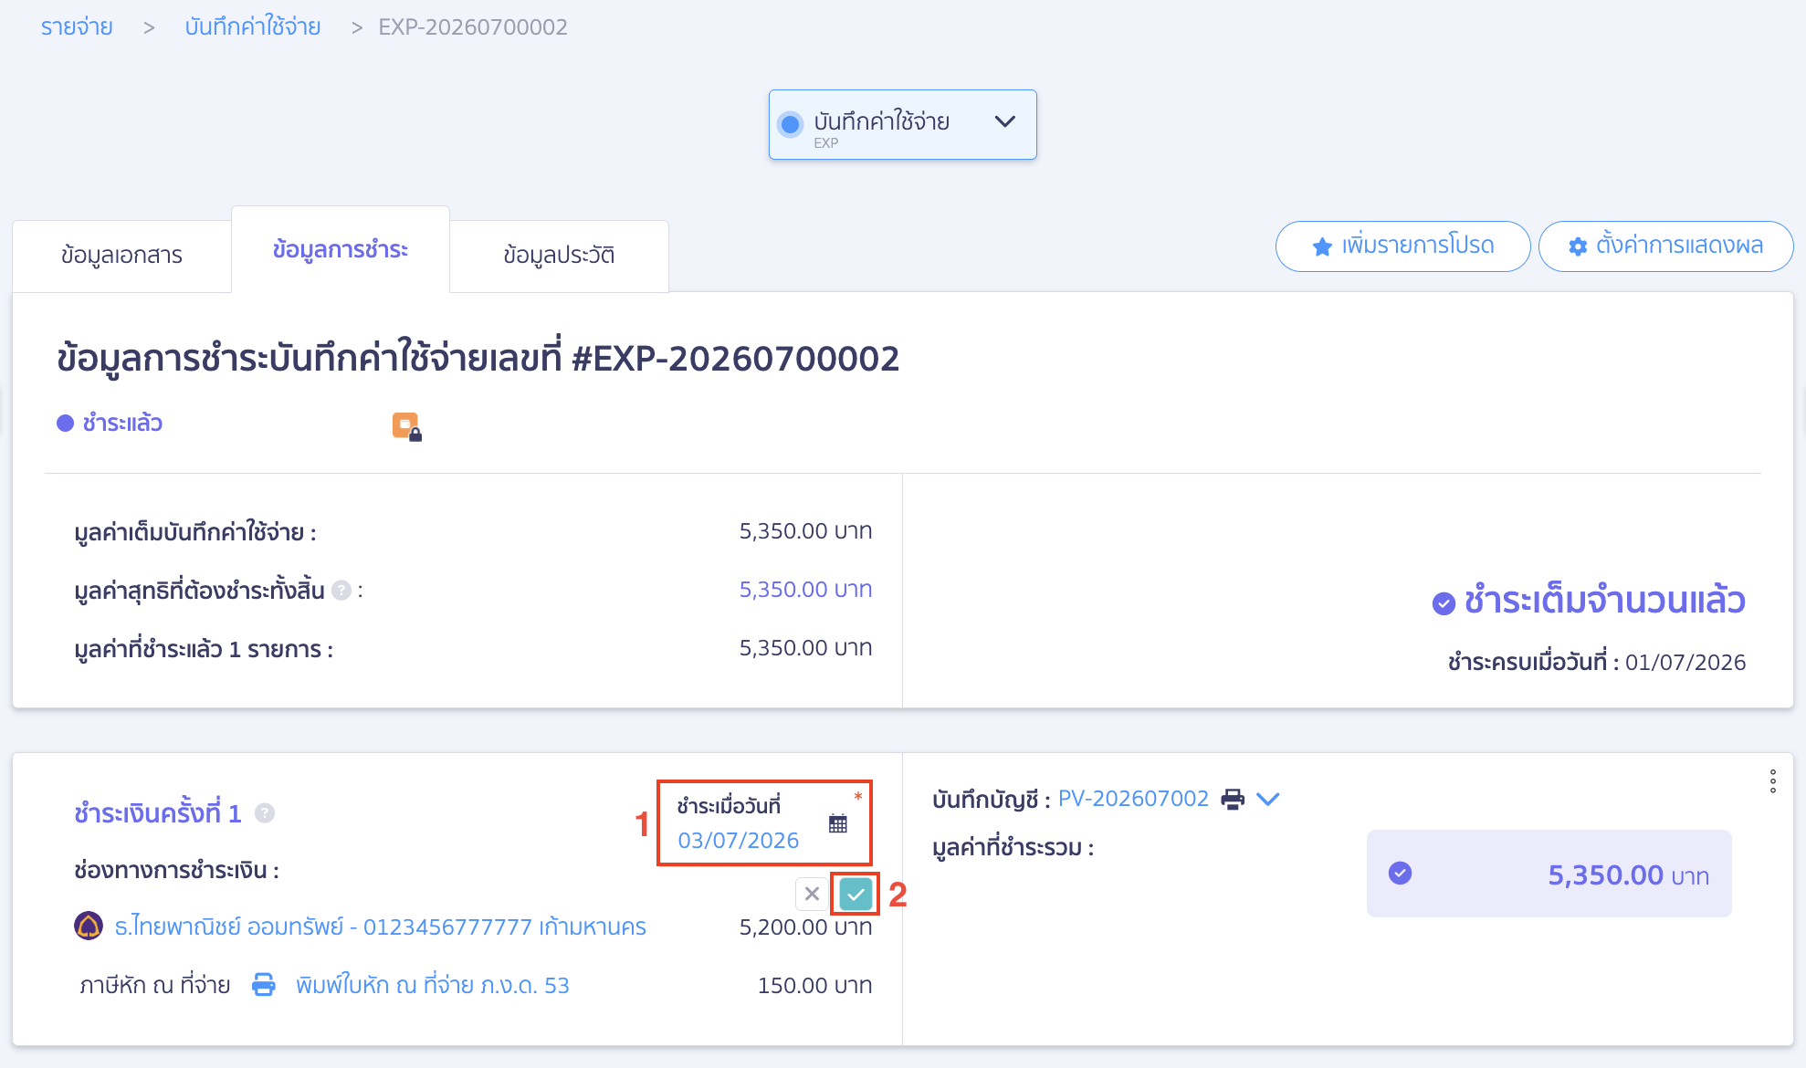The height and width of the screenshot is (1068, 1806).
Task: Click the blue status dot in document dropdown
Action: click(791, 124)
